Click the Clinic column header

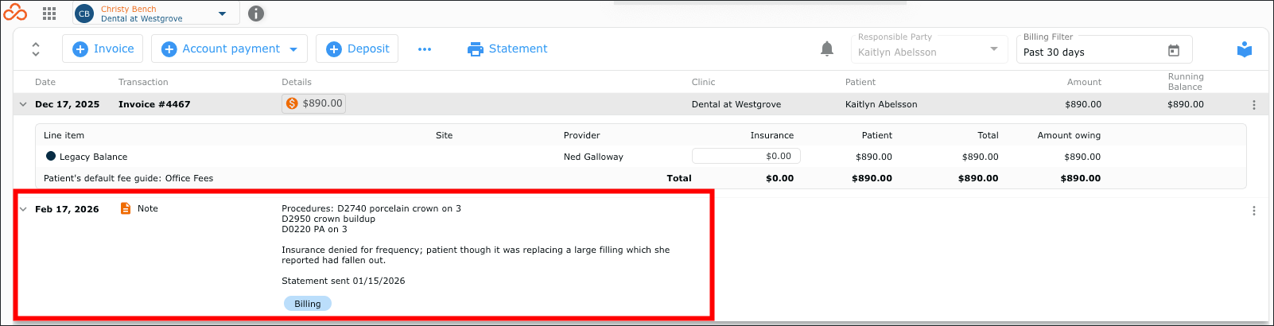(x=703, y=82)
